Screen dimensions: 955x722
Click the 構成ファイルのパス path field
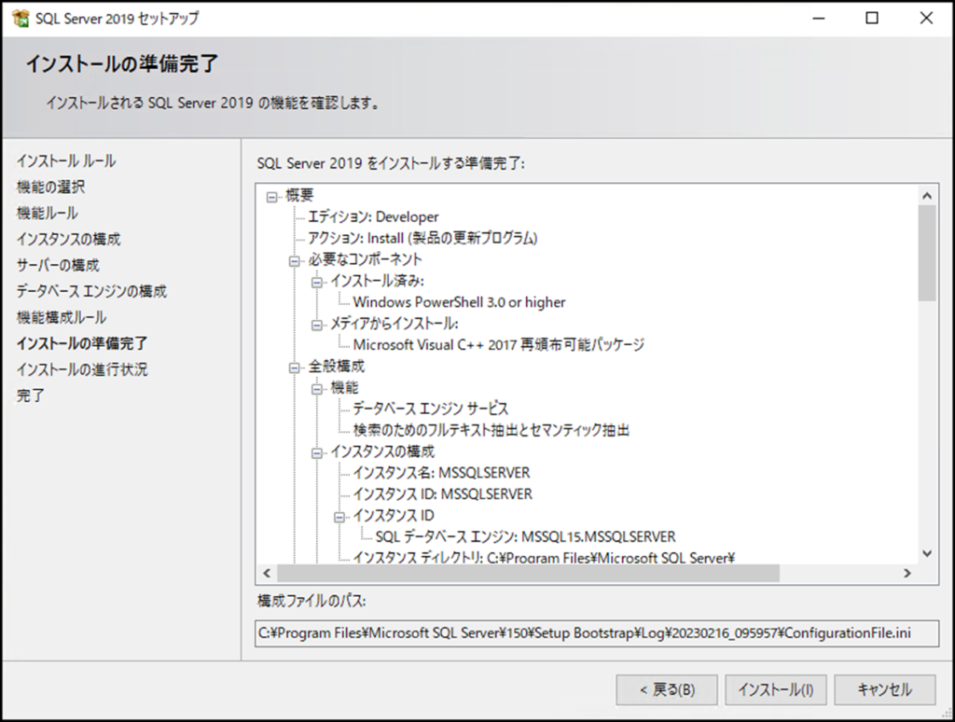597,633
